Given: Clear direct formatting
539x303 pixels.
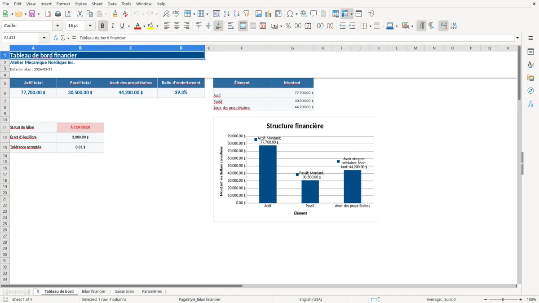Looking at the screenshot, I should 125,14.
